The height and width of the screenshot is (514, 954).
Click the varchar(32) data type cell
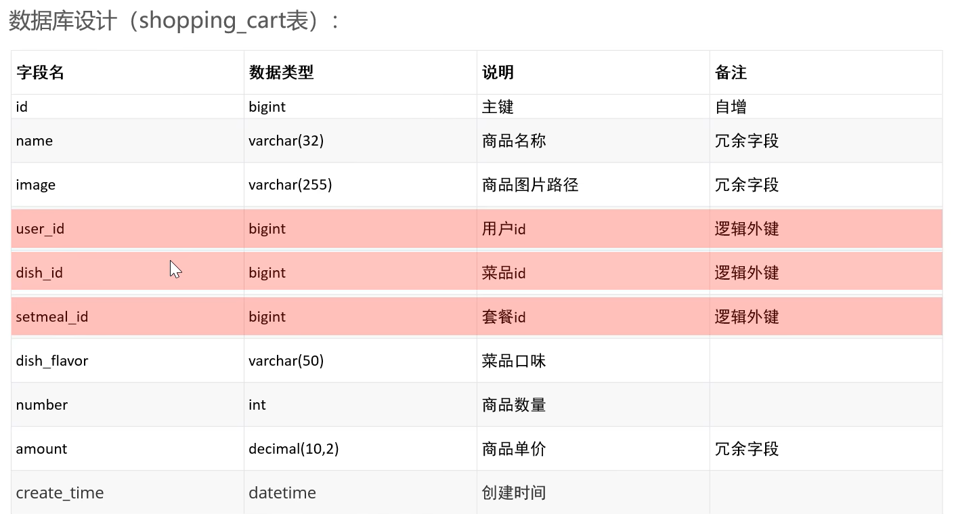click(x=286, y=141)
